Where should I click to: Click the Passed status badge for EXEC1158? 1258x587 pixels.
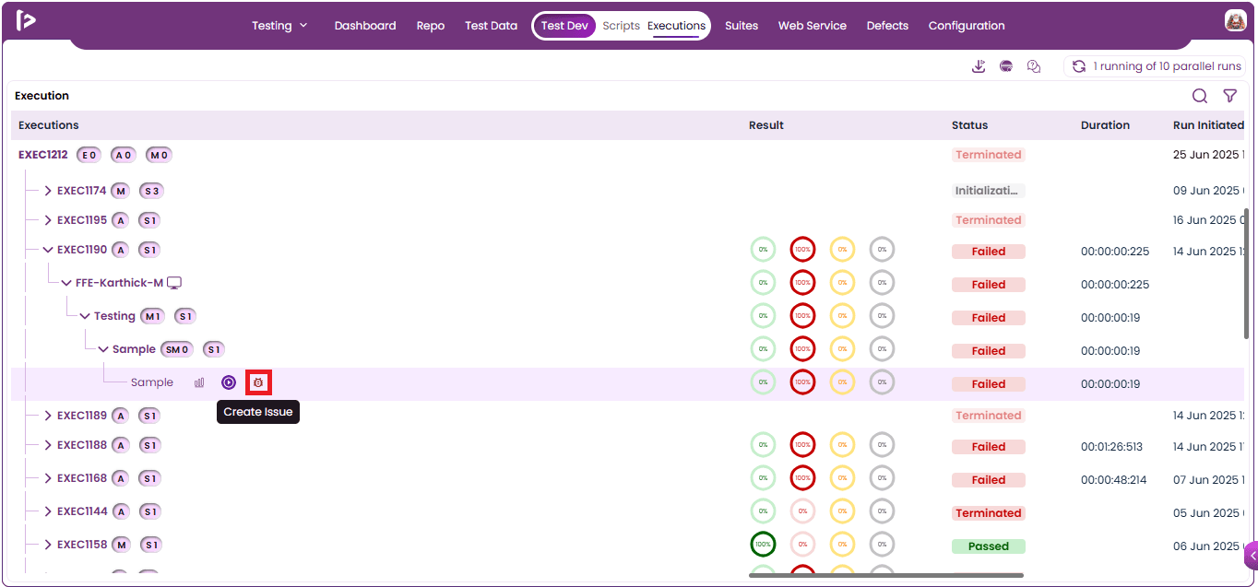click(x=989, y=546)
